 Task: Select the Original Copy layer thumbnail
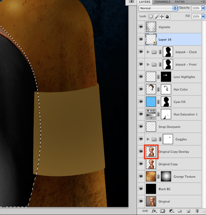151,164
